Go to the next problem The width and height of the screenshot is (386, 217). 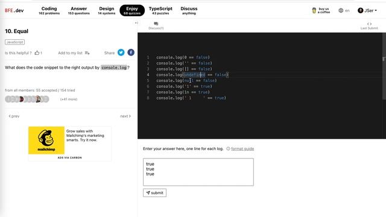click(125, 116)
